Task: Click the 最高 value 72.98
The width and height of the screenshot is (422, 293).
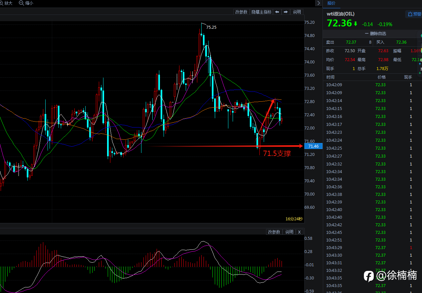Action: [x=383, y=60]
